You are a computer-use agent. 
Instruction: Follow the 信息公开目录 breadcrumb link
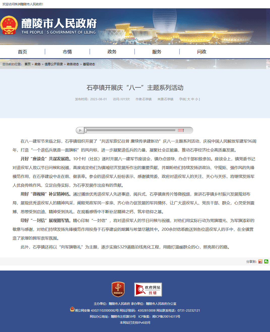[54, 64]
